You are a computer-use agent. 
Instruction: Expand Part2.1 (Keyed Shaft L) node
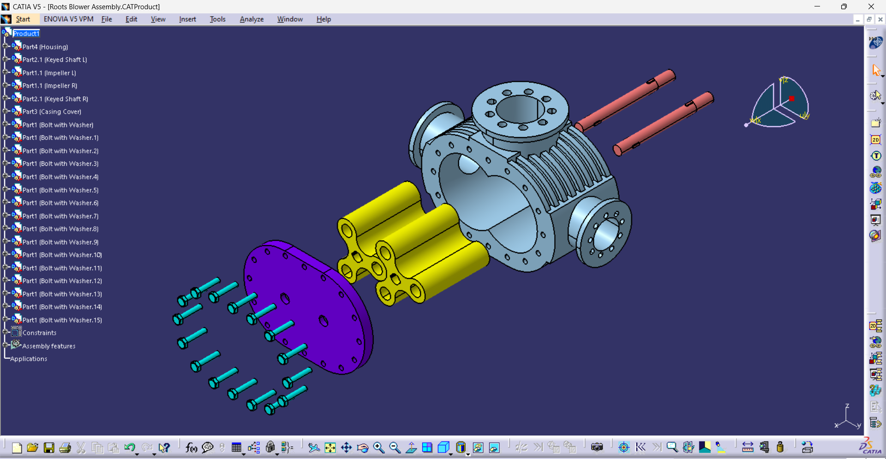[x=5, y=59]
